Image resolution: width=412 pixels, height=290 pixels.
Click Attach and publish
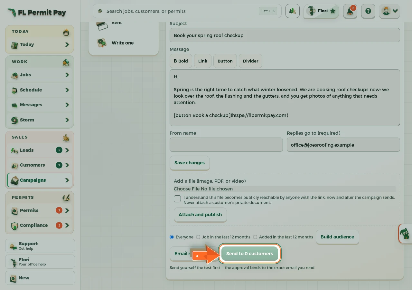point(200,215)
